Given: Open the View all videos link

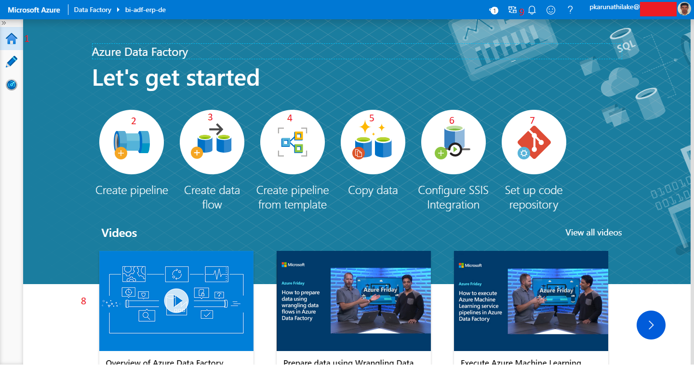Looking at the screenshot, I should coord(593,233).
